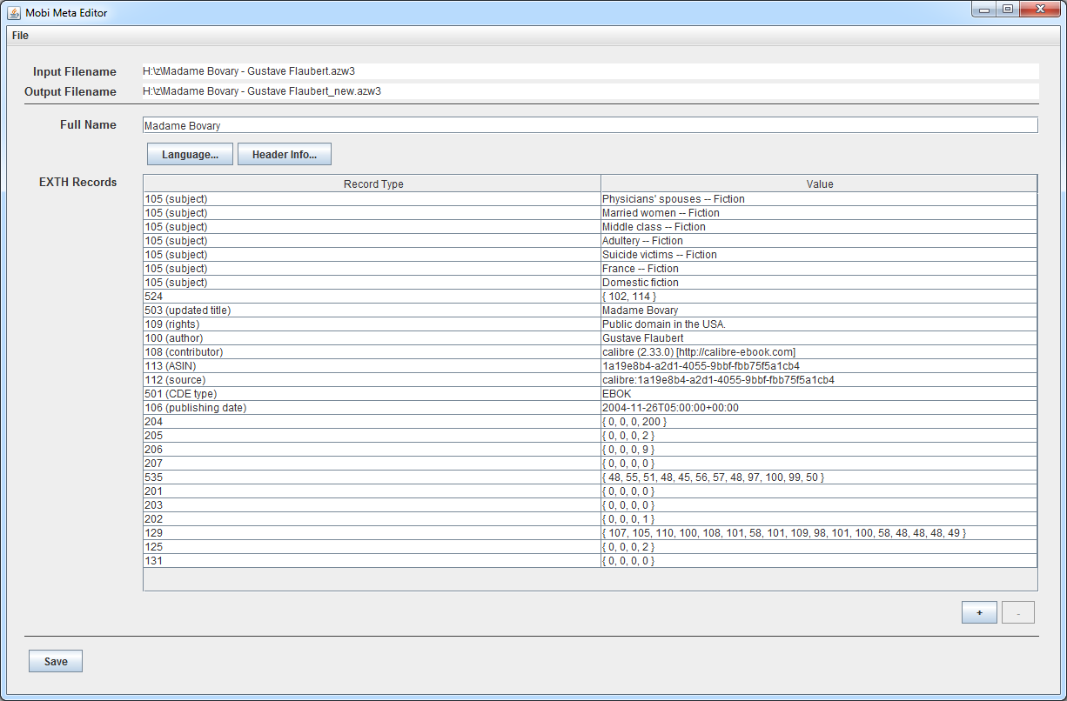Select record type cell 205
Viewport: 1067px width, 701px height.
tap(372, 436)
